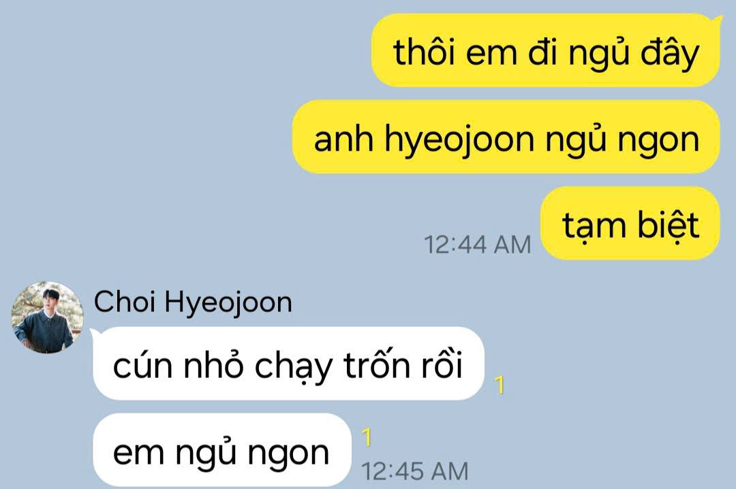The image size is (736, 489).
Task: Tap the "em ngủ ngon" white bubble
Action: click(x=222, y=450)
